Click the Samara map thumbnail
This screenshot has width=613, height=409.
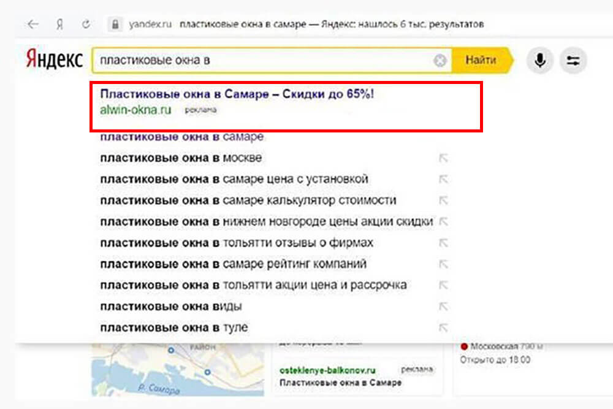(178, 370)
